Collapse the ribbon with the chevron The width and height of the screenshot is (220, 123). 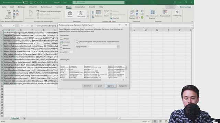(192, 22)
